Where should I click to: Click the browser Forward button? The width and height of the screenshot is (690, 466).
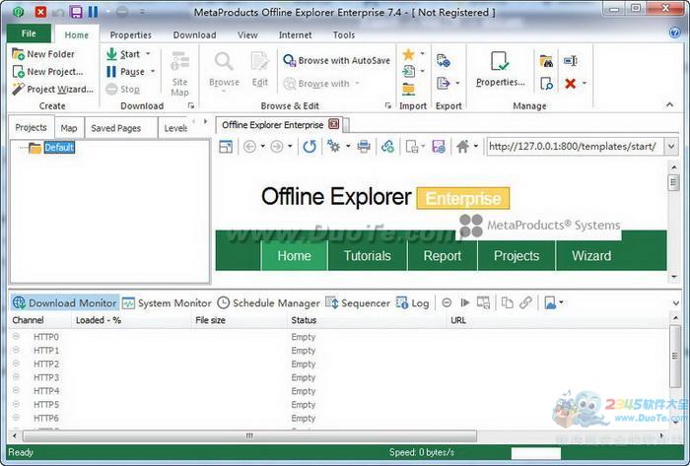tap(277, 147)
